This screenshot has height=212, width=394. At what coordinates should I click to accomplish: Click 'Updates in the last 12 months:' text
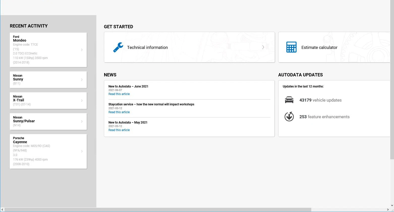click(x=303, y=86)
